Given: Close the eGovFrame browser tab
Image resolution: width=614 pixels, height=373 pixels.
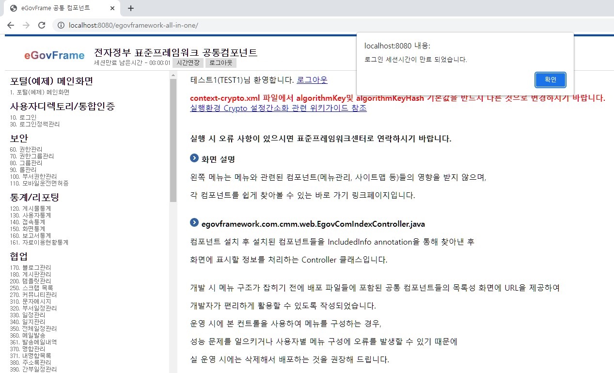Looking at the screenshot, I should [x=112, y=8].
